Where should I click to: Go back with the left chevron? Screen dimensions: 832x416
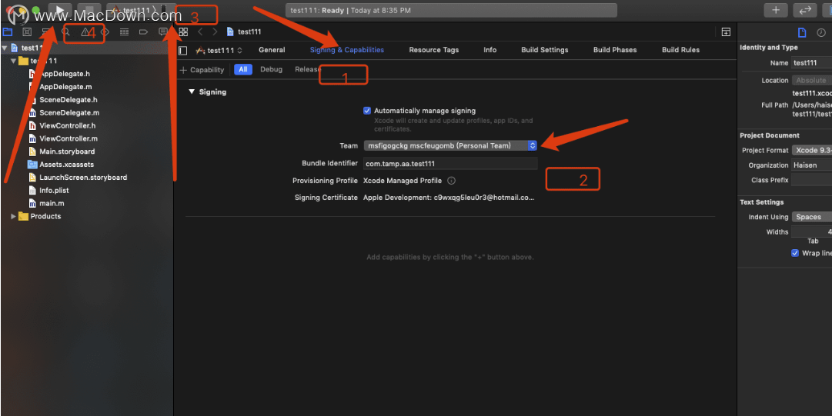[x=200, y=32]
